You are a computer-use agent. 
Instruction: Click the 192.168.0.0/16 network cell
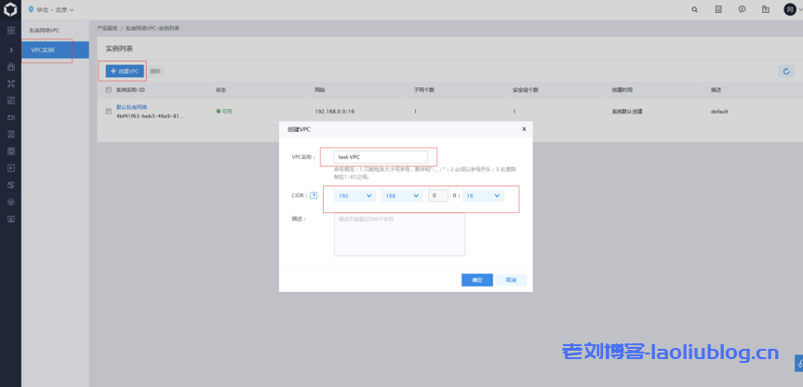click(x=333, y=111)
